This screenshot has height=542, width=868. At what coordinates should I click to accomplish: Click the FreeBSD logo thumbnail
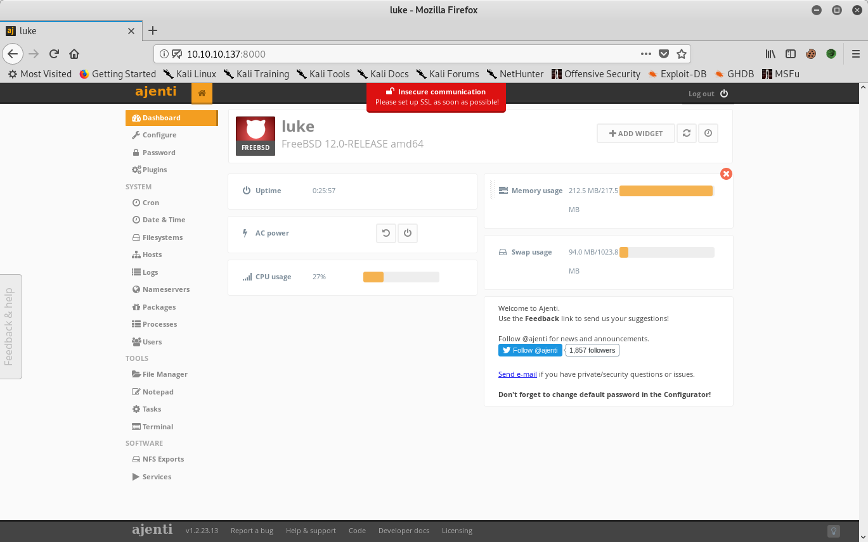pyautogui.click(x=256, y=135)
